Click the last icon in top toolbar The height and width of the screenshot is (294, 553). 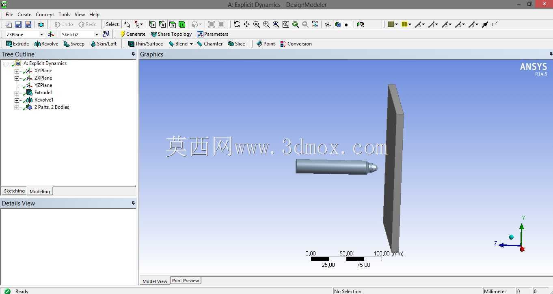pyautogui.click(x=495, y=24)
